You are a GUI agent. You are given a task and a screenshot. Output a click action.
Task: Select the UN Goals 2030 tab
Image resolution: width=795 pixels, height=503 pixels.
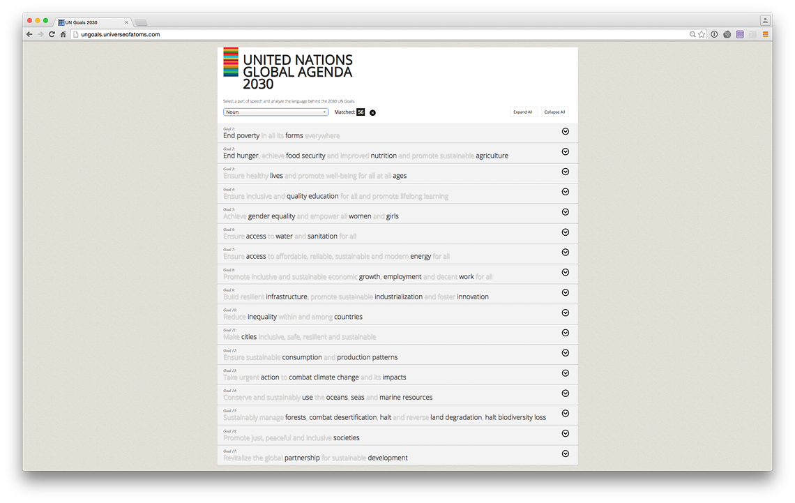point(92,22)
